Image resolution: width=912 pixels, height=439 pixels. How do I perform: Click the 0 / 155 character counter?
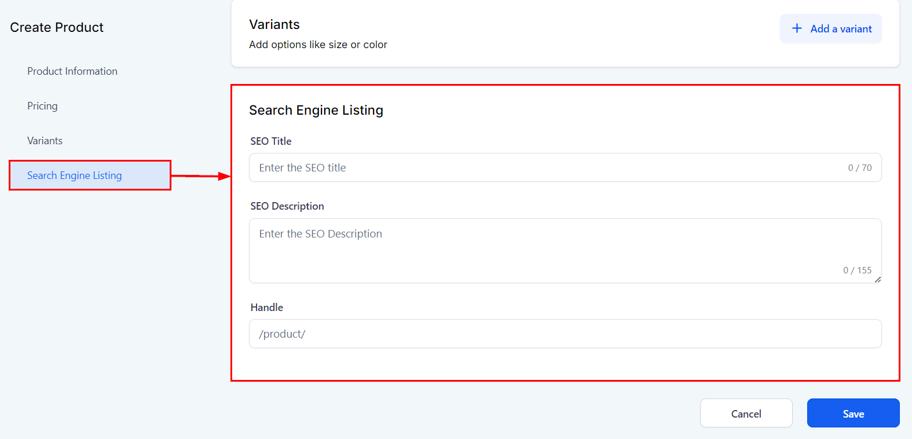pyautogui.click(x=857, y=270)
